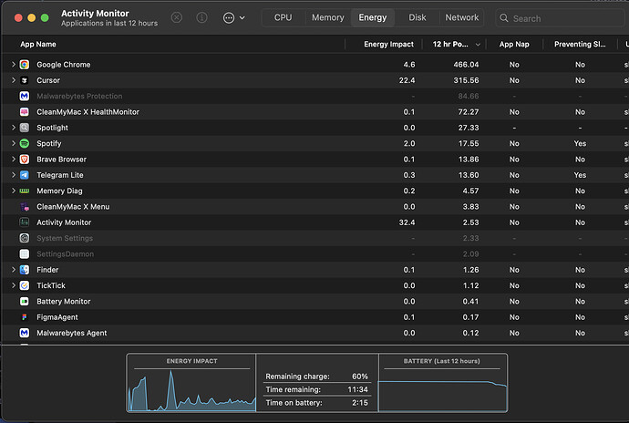Viewport: 629px width, 423px height.
Task: Click the FigmaAgent icon
Action: tap(25, 317)
